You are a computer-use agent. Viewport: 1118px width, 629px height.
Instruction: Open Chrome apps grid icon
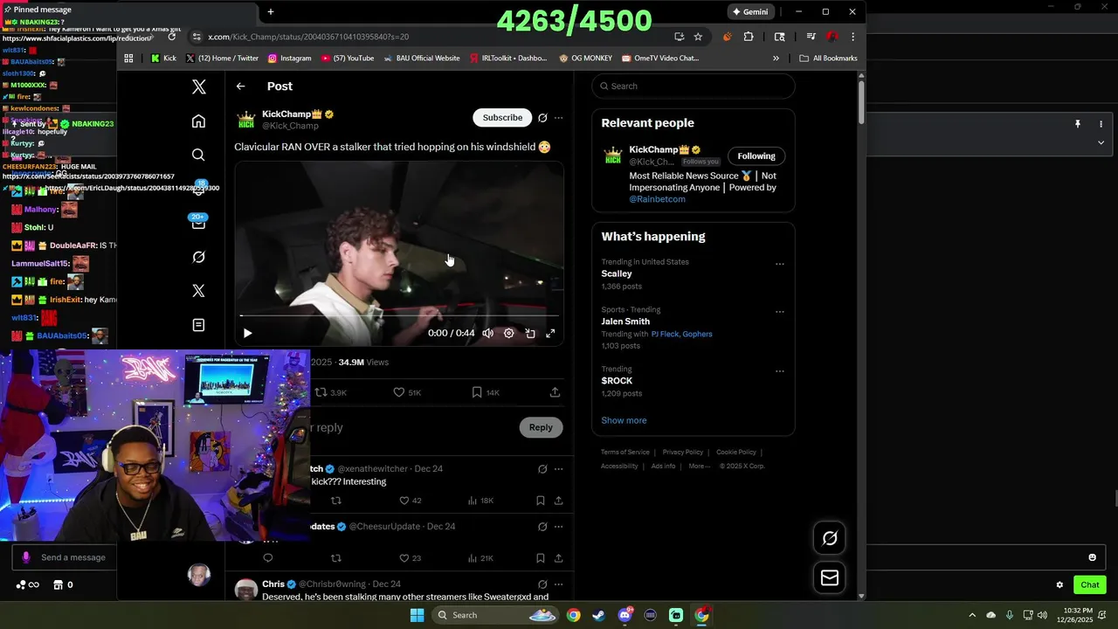[128, 59]
